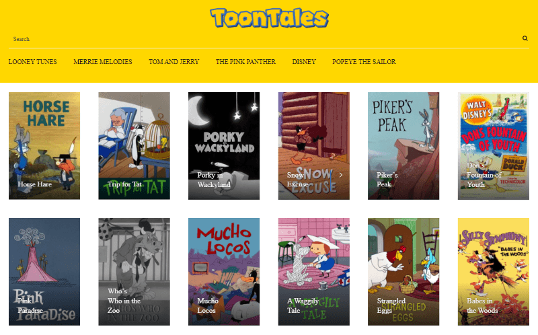Screen dimensions: 538x335
Task: Focus the Search input field
Action: pyautogui.click(x=265, y=39)
